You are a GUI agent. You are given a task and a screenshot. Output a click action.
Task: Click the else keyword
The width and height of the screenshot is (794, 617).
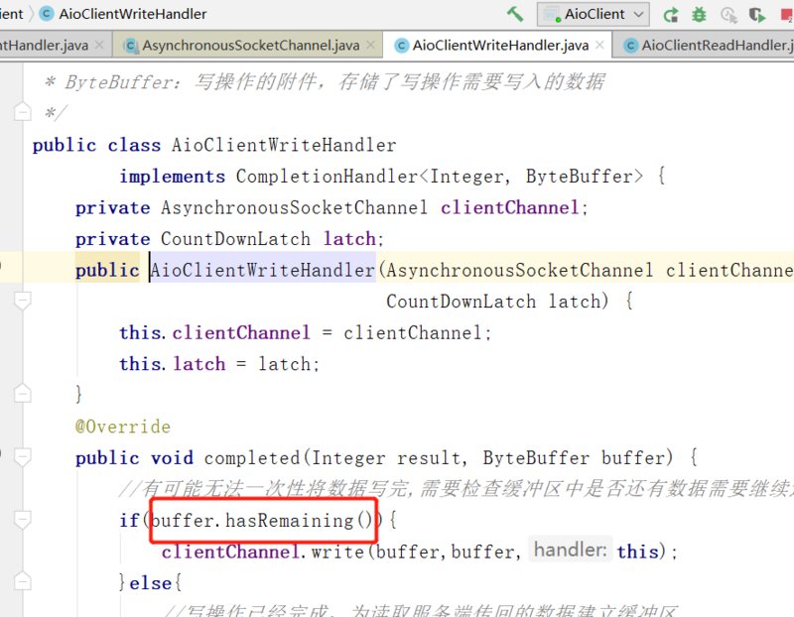(x=151, y=583)
